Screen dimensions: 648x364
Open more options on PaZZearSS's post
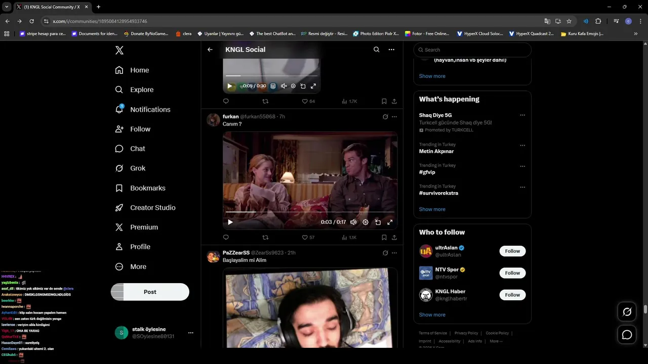tap(394, 253)
